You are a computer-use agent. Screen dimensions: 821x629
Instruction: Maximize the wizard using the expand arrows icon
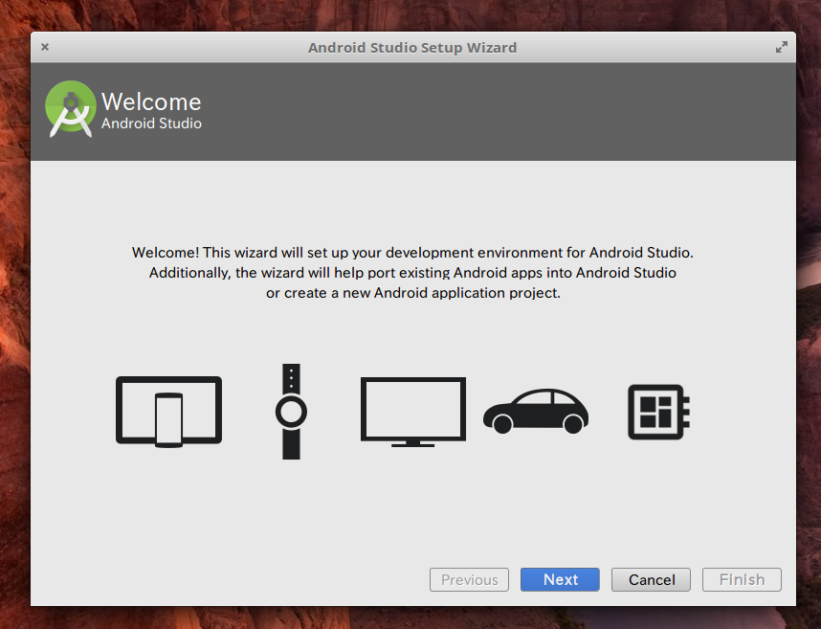coord(781,47)
